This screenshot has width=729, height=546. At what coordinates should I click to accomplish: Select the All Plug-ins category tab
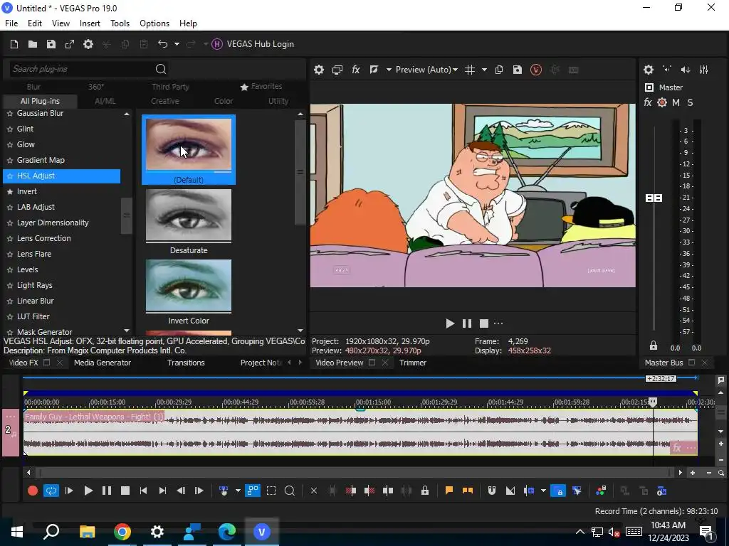[40, 101]
